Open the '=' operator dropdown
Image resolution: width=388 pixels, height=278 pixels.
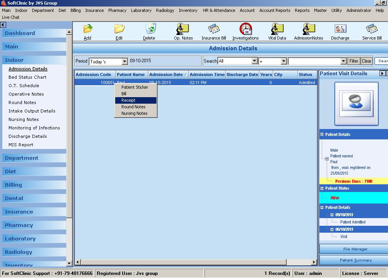pyautogui.click(x=284, y=61)
